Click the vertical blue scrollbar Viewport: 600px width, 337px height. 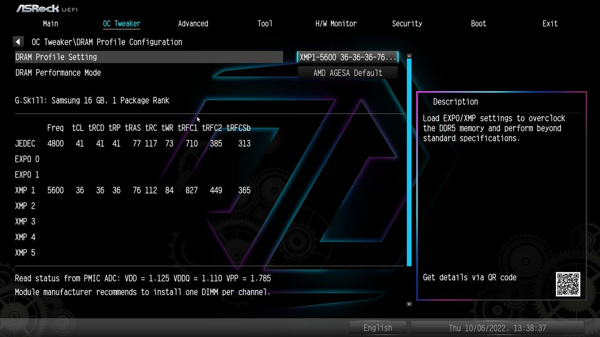[x=409, y=162]
